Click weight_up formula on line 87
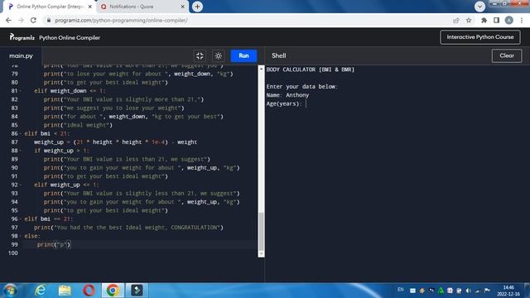This screenshot has width=530, height=298. [115, 142]
